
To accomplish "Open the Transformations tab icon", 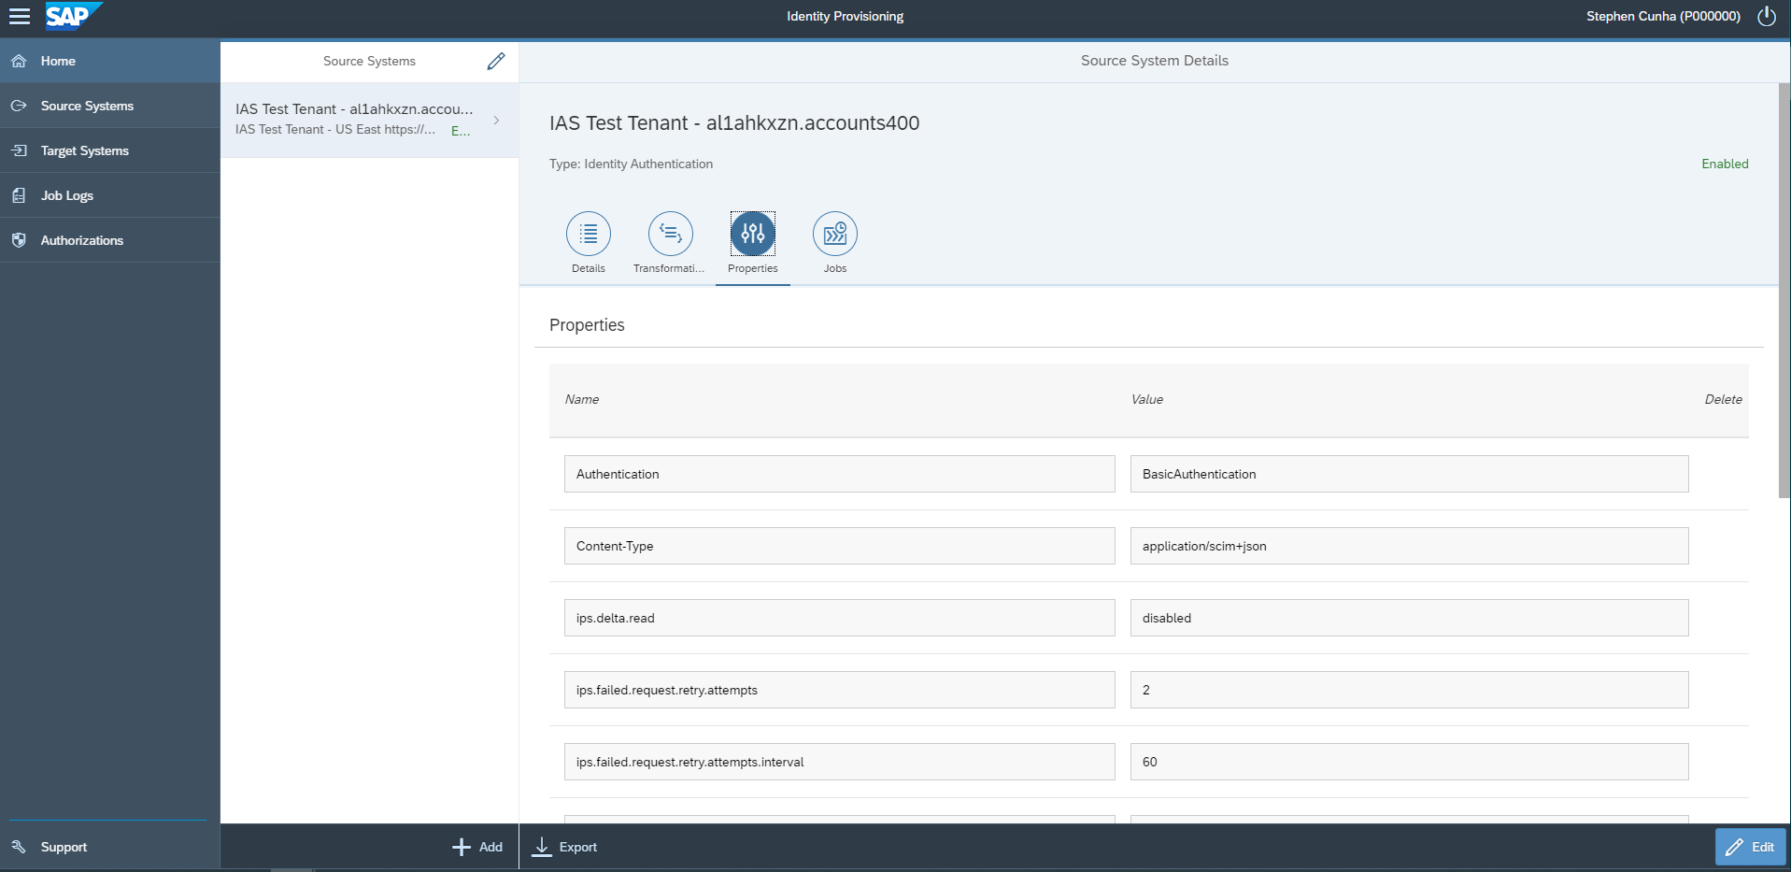I will 671,234.
